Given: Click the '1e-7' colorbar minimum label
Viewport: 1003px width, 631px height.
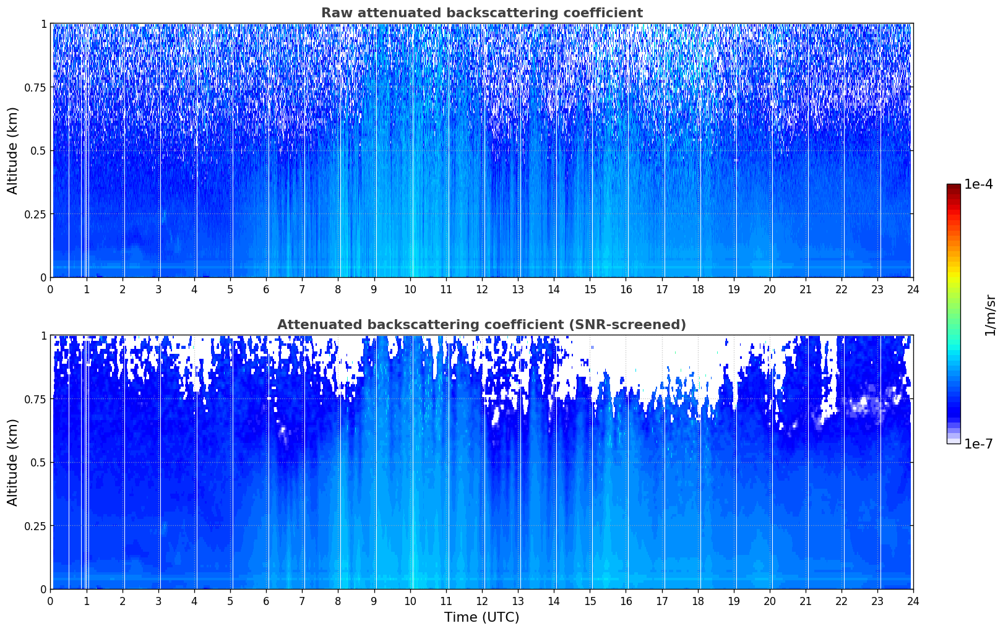Looking at the screenshot, I should click(978, 444).
